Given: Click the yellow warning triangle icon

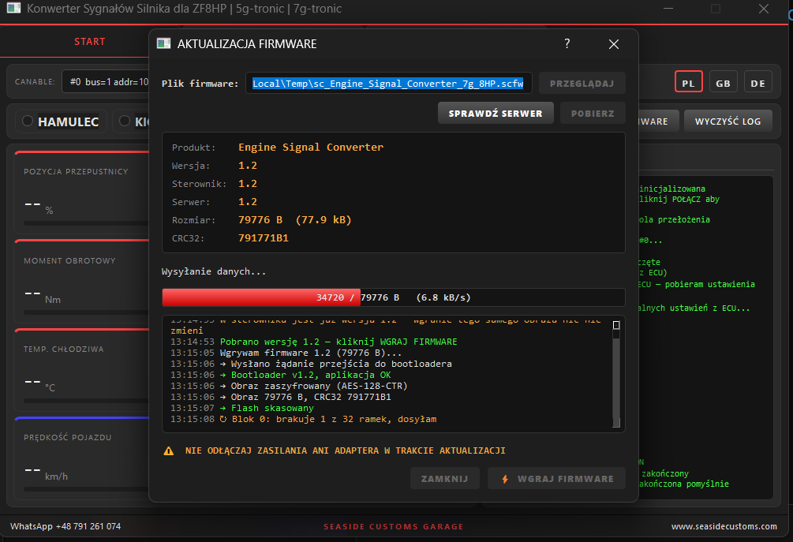Looking at the screenshot, I should click(x=168, y=451).
